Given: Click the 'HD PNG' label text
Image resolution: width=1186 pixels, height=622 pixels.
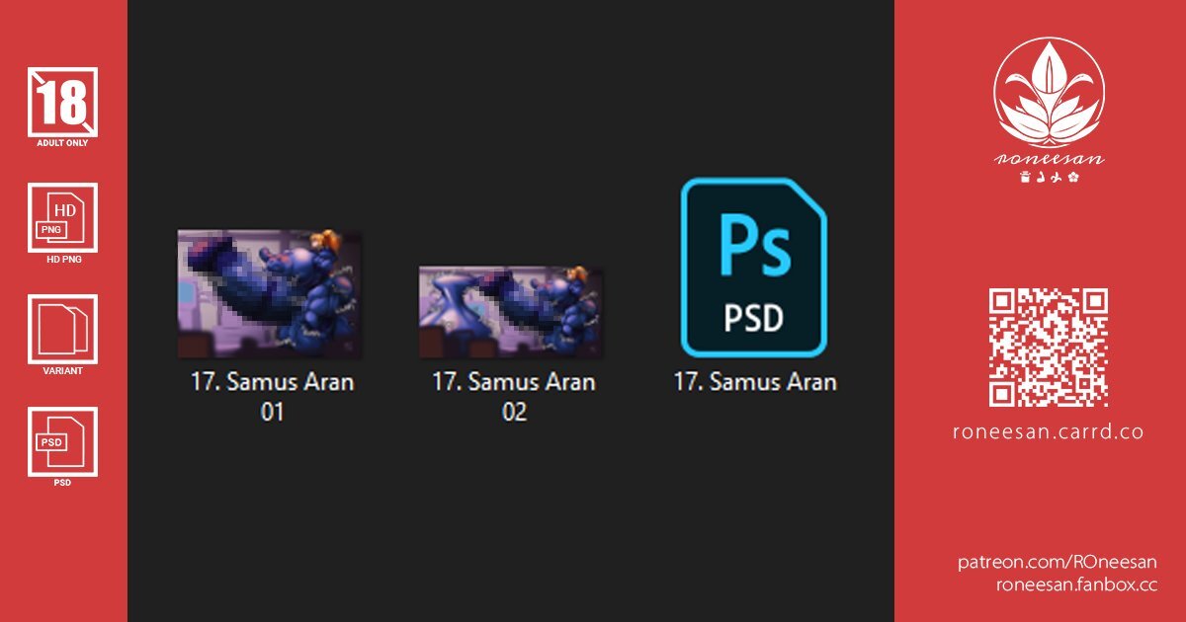Looking at the screenshot, I should [63, 261].
